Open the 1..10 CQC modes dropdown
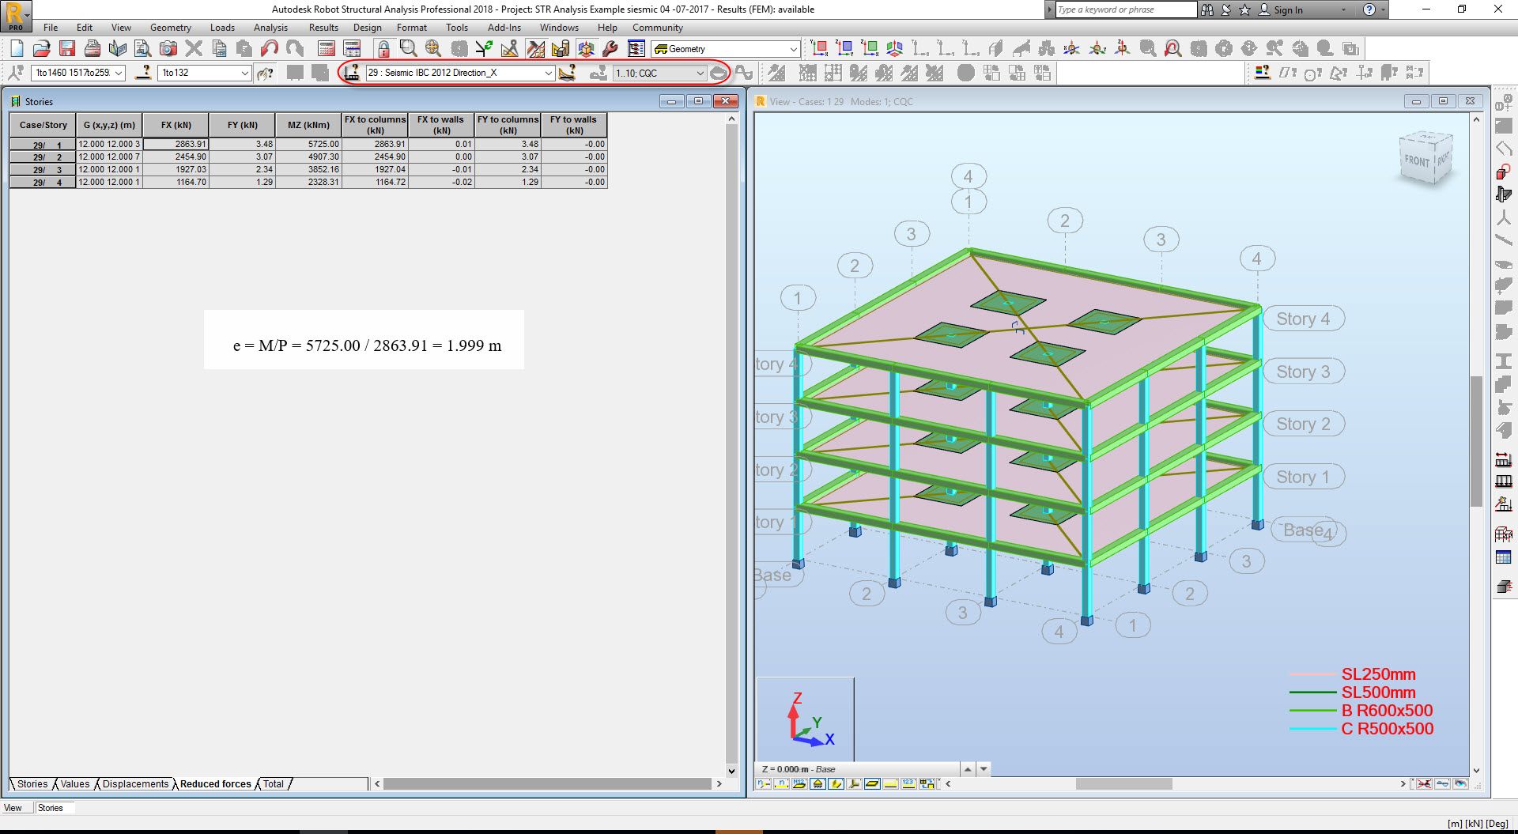Viewport: 1518px width, 834px height. pyautogui.click(x=700, y=73)
